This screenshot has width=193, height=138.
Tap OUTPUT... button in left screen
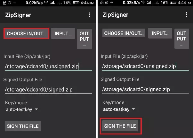click(x=84, y=39)
